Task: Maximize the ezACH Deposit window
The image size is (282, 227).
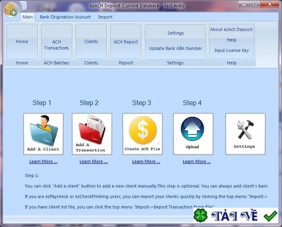Action: [x=255, y=4]
